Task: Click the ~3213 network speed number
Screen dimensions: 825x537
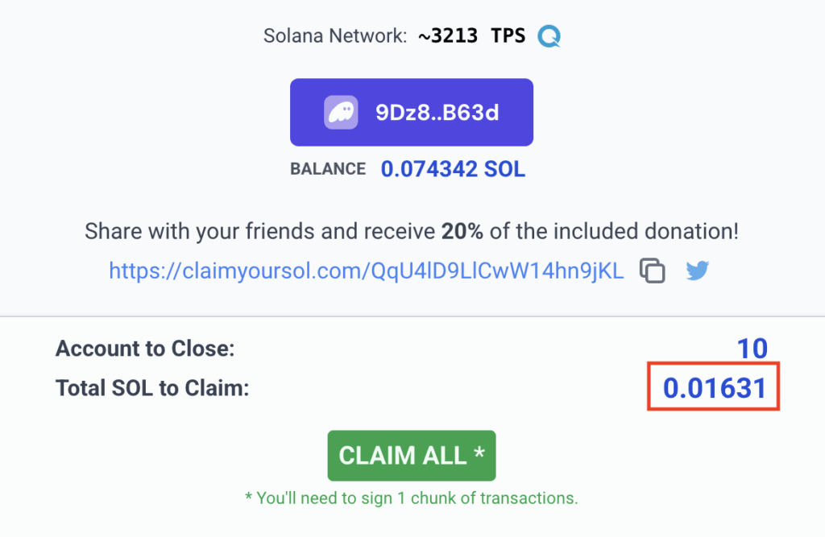Action: pos(449,36)
